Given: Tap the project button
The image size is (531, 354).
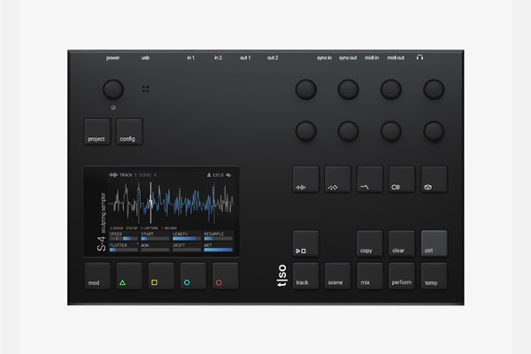Looking at the screenshot, I should 97,132.
